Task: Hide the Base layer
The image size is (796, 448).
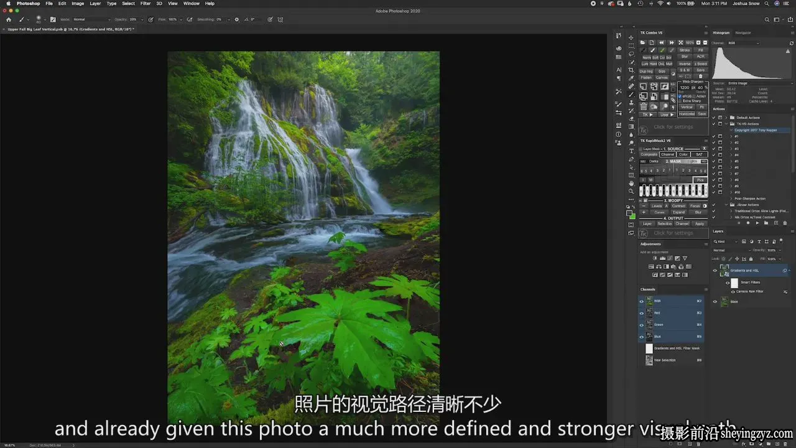Action: (715, 302)
